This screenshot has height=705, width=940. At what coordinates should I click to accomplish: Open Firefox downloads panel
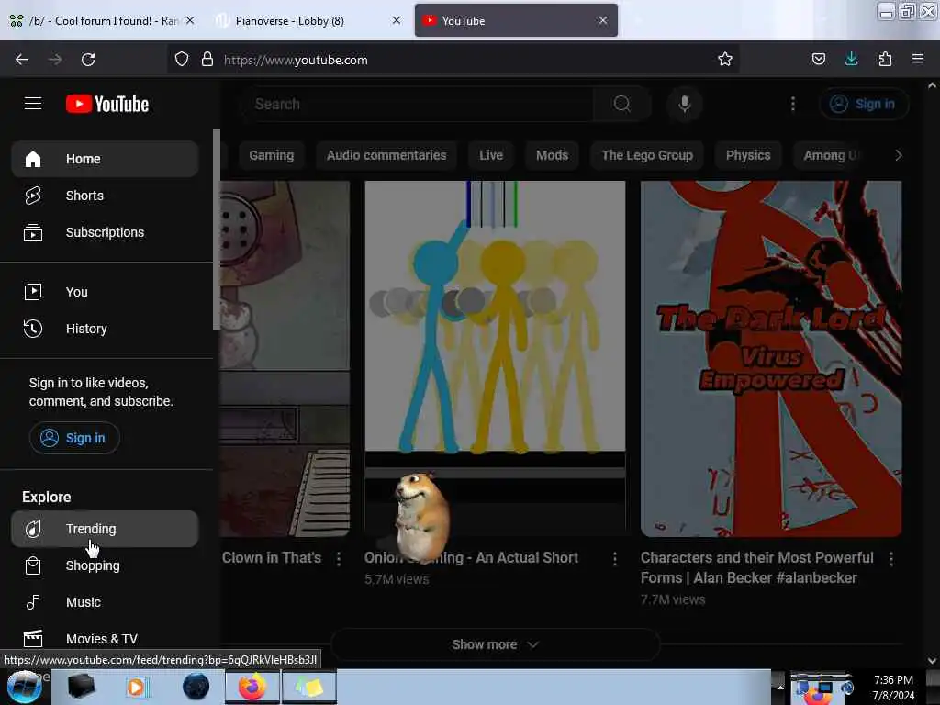click(x=851, y=59)
